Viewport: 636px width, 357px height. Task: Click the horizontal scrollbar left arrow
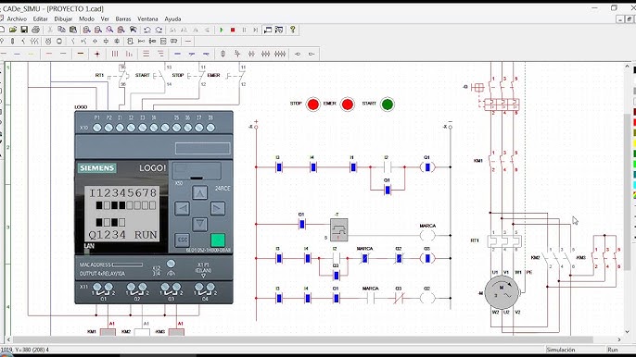tap(8, 339)
